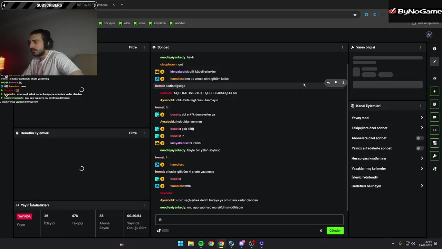Close the Webcam browser tab

[x=114, y=5]
